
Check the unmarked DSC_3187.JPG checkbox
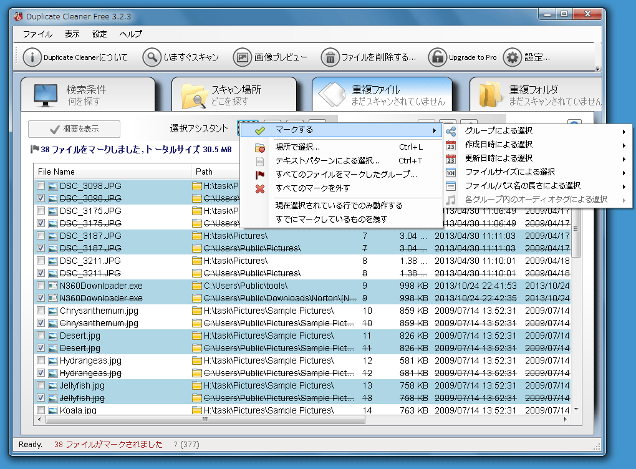pyautogui.click(x=41, y=236)
